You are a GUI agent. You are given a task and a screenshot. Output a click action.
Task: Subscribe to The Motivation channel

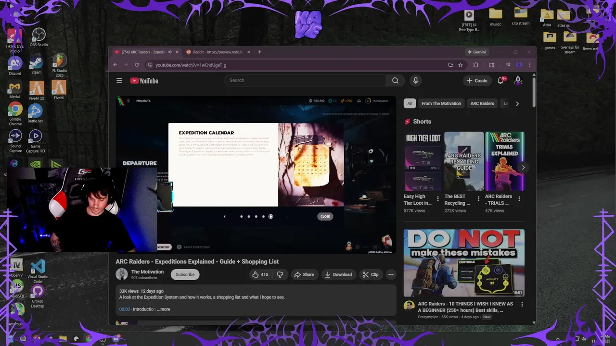[185, 274]
